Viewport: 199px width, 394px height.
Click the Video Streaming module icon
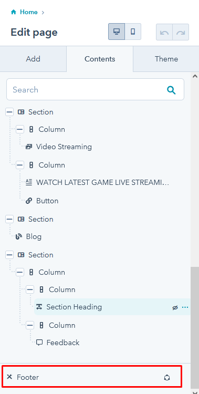tap(29, 147)
